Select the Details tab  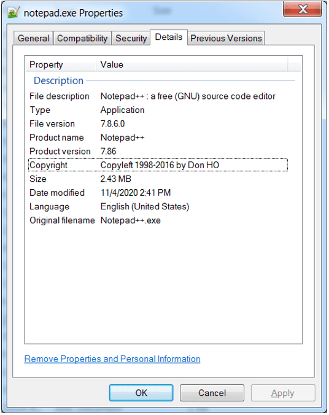pos(169,37)
